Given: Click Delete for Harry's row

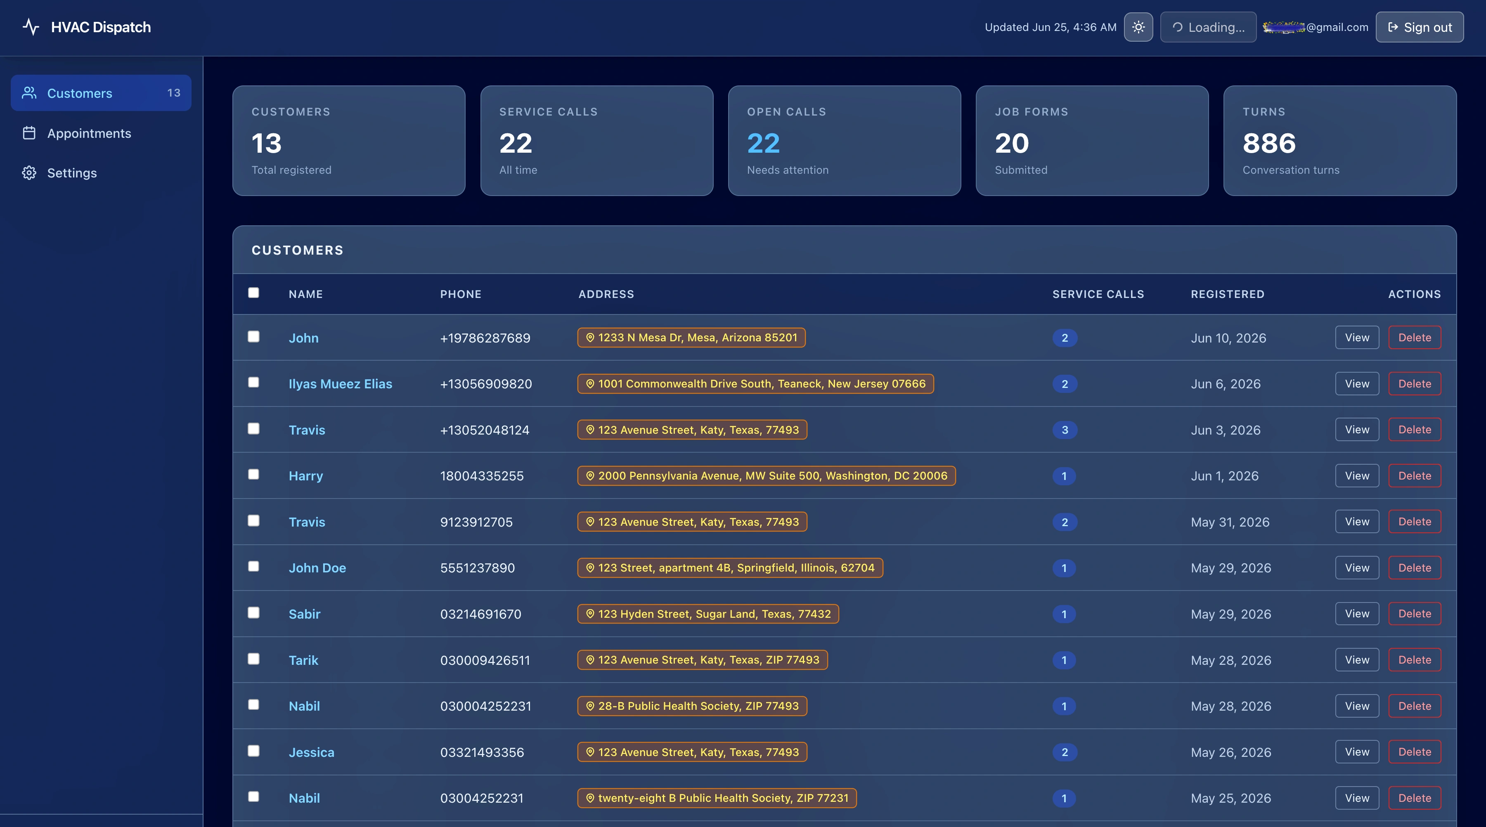Looking at the screenshot, I should point(1415,476).
